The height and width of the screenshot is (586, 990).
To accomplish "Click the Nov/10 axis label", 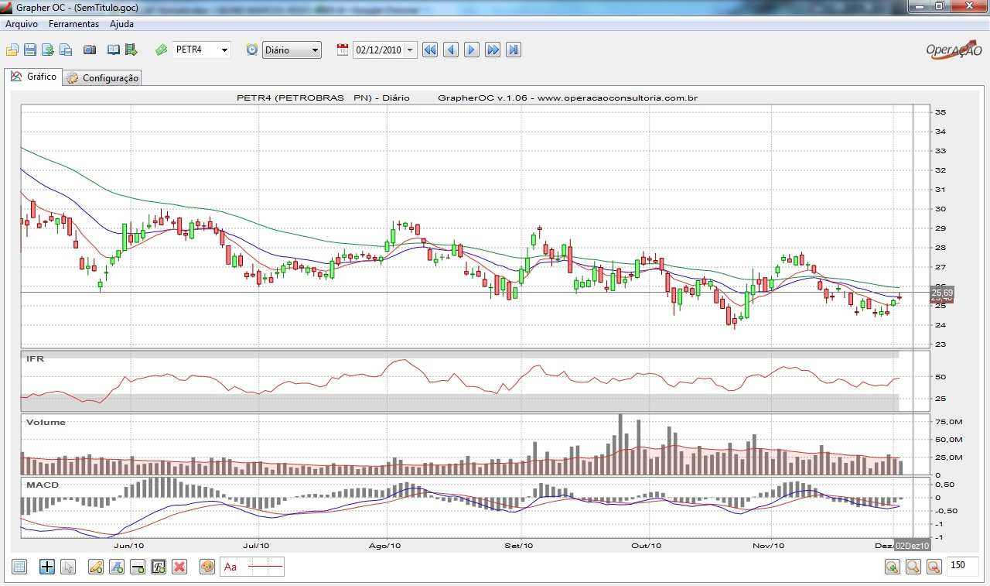I will click(x=769, y=546).
